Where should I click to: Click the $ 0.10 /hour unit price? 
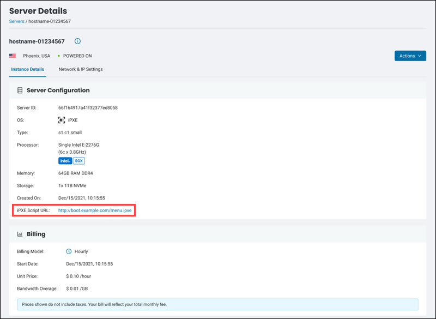[78, 276]
